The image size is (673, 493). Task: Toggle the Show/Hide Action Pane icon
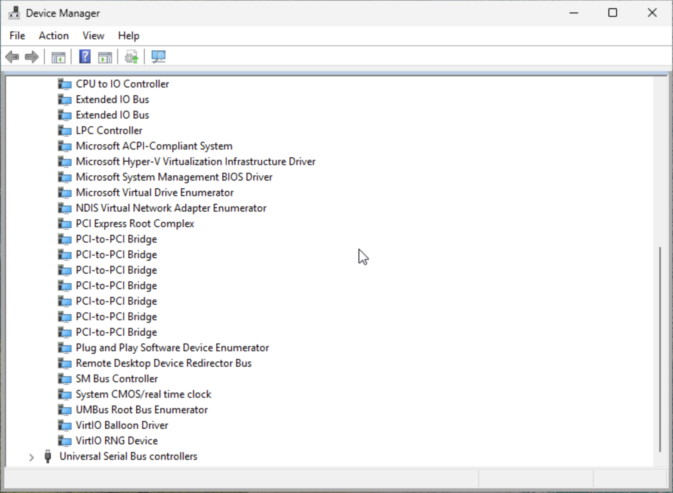coord(105,57)
